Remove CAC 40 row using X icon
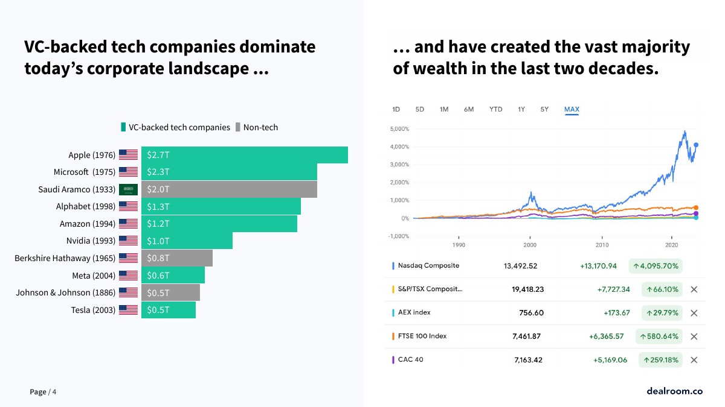This screenshot has width=725, height=407. [x=694, y=360]
